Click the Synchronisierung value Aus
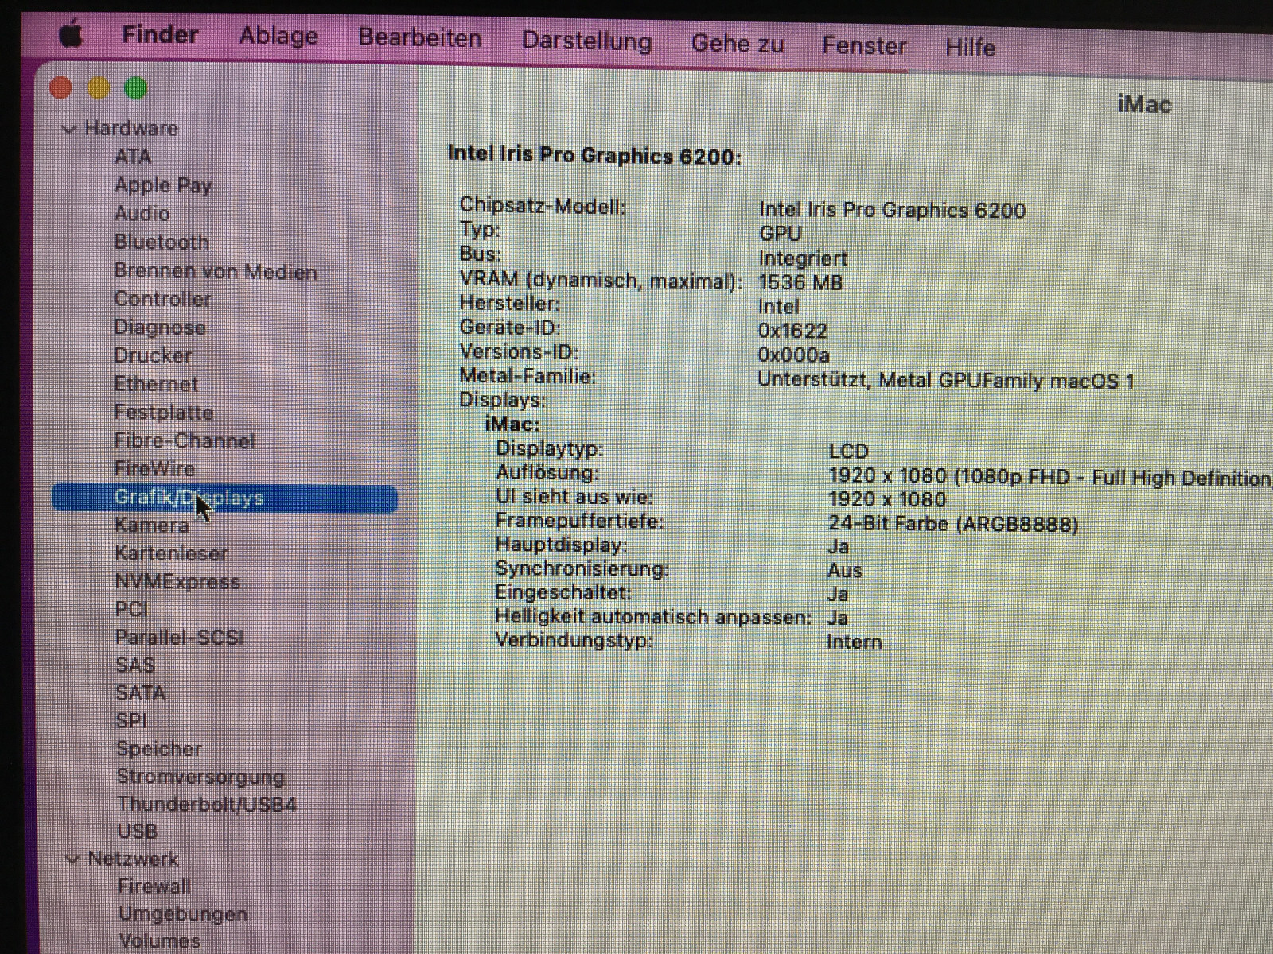 (844, 570)
